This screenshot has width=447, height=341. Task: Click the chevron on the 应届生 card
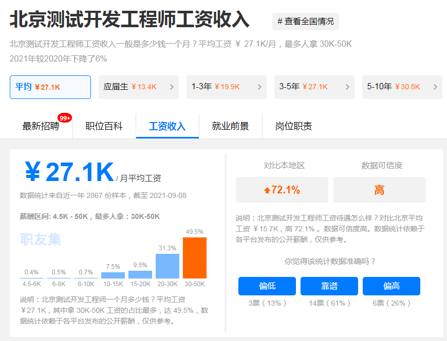click(171, 87)
